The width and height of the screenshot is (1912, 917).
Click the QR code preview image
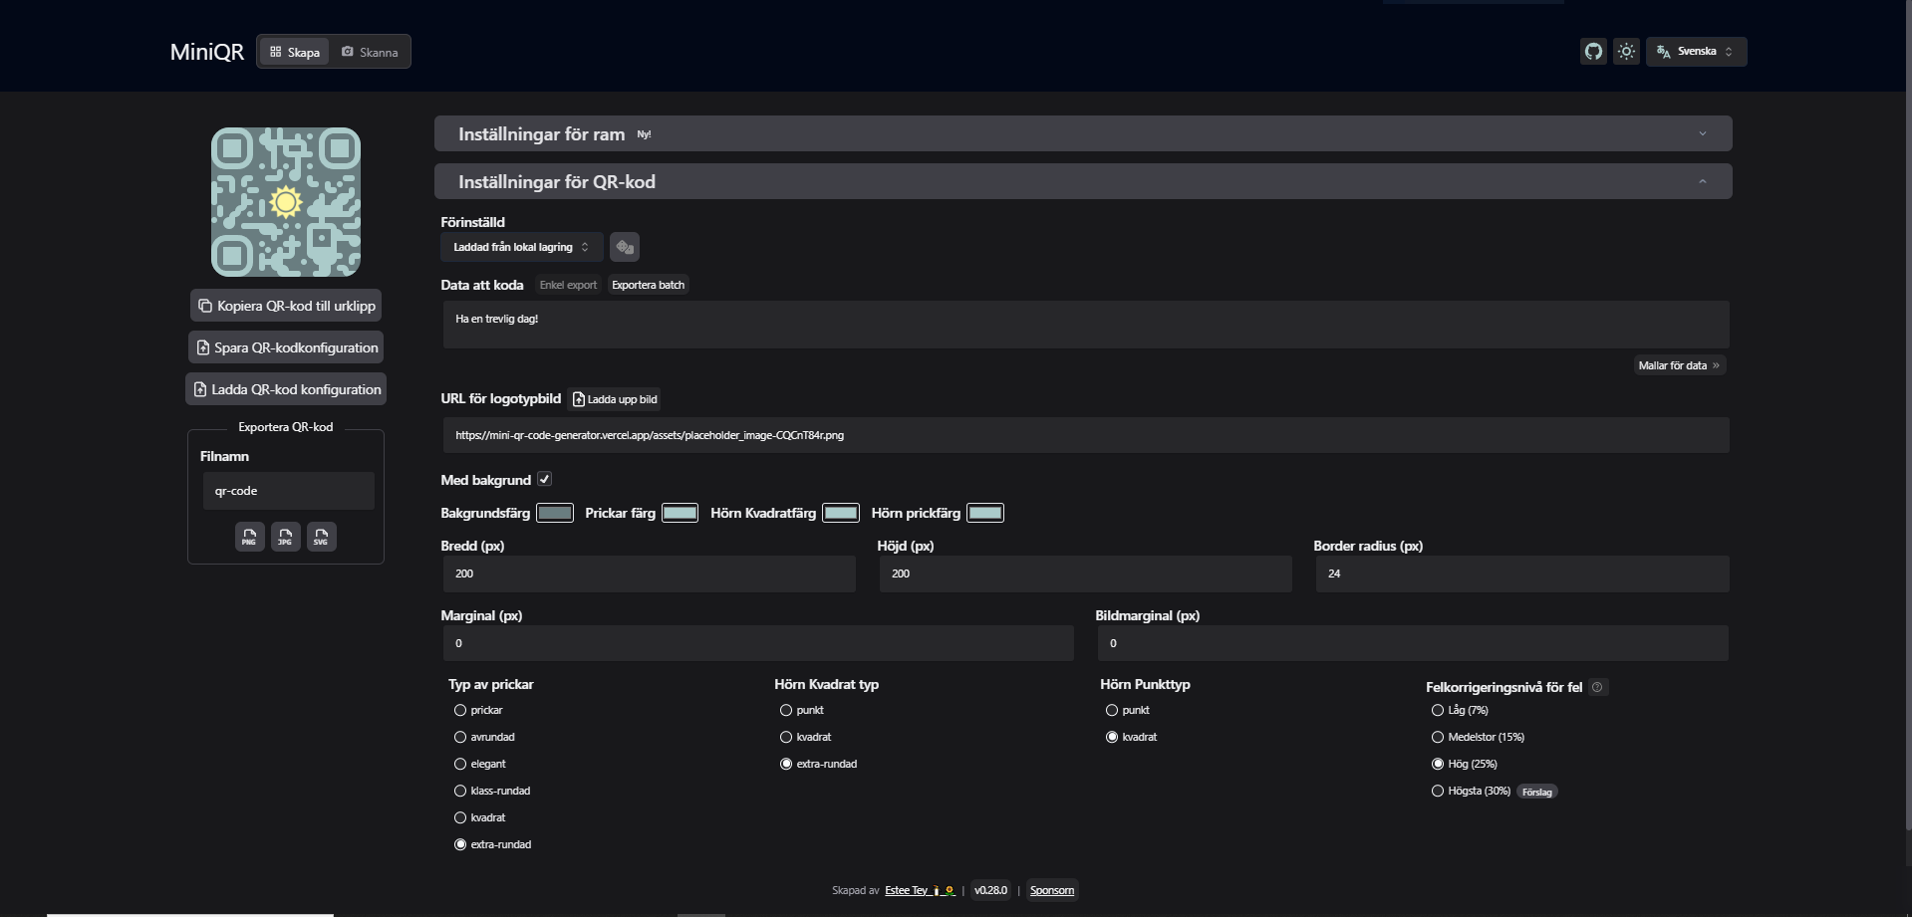pos(286,202)
